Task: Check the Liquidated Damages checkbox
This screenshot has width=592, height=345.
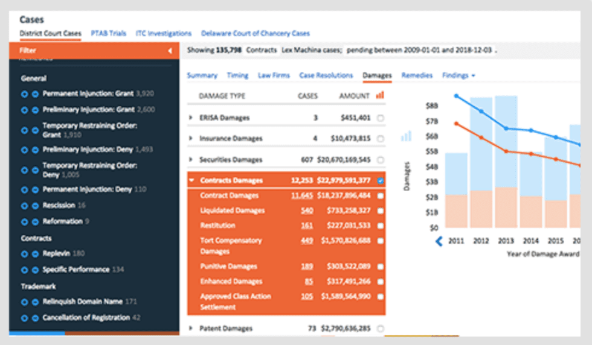Action: pos(380,211)
